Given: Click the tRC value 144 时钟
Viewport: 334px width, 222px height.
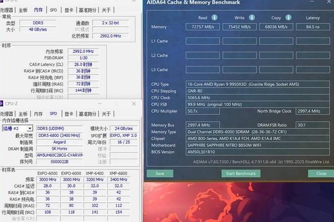Looking at the screenshot, I should pos(83,90).
